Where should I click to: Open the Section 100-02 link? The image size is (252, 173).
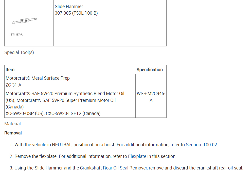tap(202, 145)
